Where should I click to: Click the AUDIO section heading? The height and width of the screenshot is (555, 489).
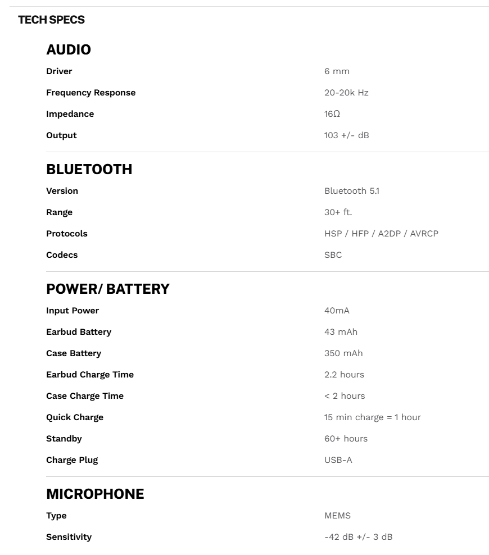[69, 50]
